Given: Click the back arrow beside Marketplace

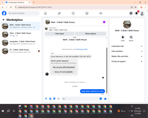Looking at the screenshot, I should click(x=4, y=20).
